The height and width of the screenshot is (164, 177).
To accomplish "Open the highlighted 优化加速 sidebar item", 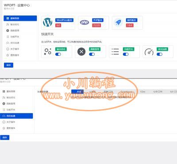I will click(x=16, y=116).
